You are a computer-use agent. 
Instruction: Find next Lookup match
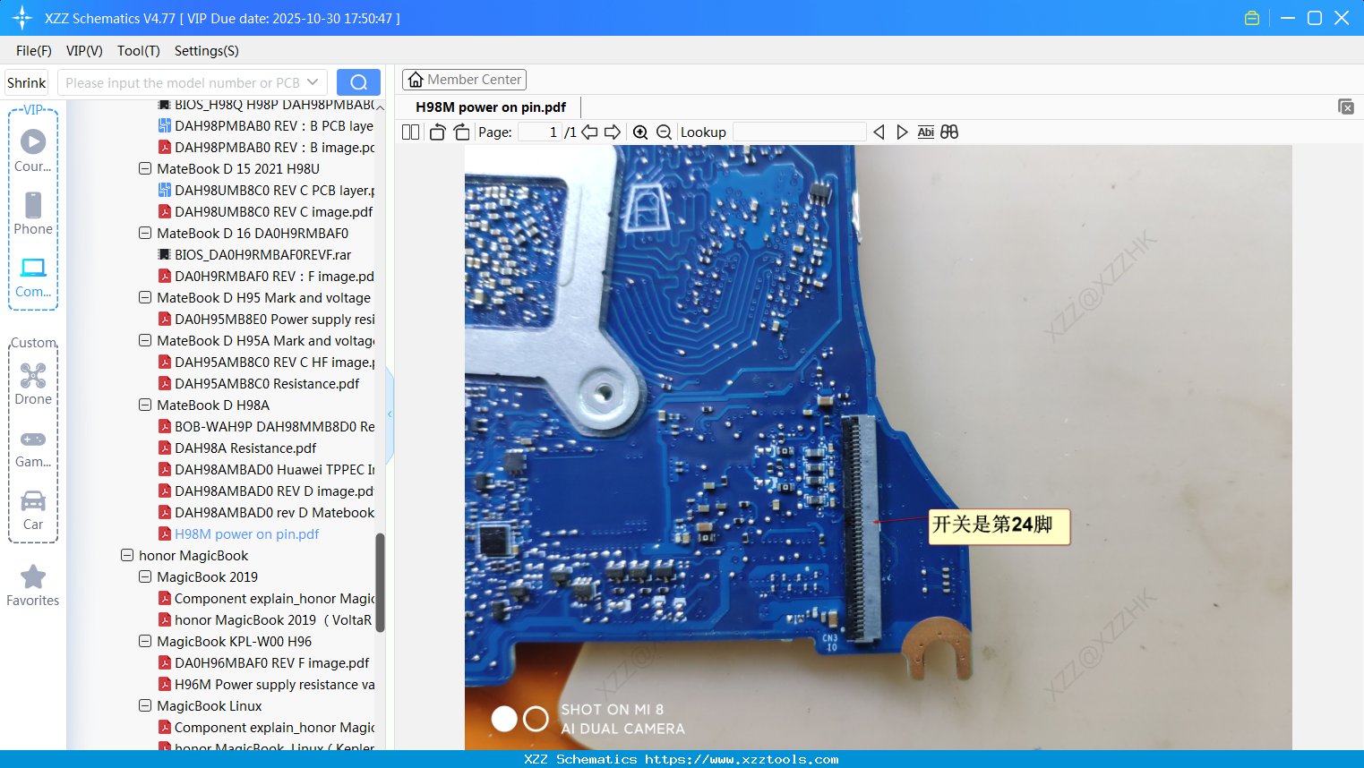[902, 132]
